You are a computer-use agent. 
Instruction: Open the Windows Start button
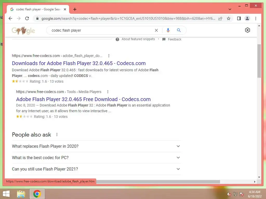click(6, 194)
